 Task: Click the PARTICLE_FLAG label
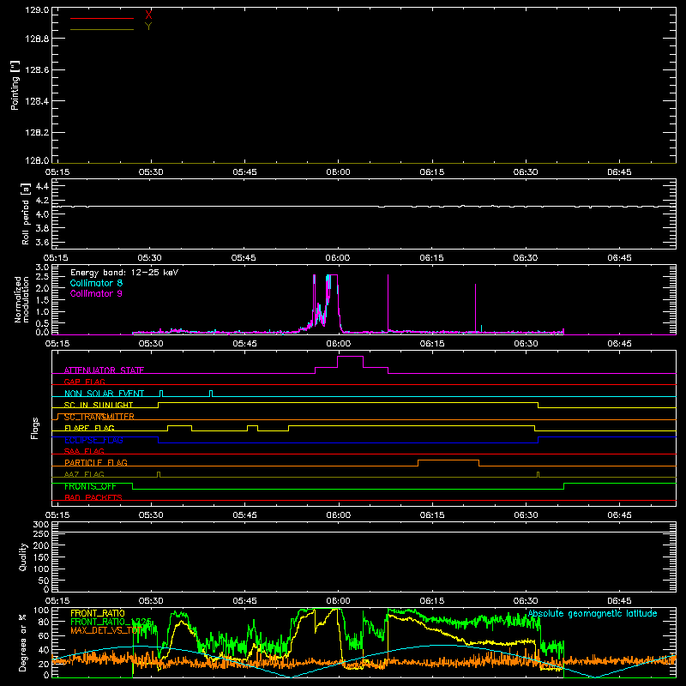pyautogui.click(x=96, y=462)
